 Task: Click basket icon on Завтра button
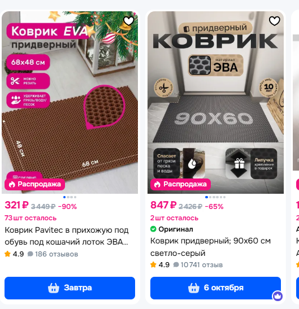click(x=54, y=288)
